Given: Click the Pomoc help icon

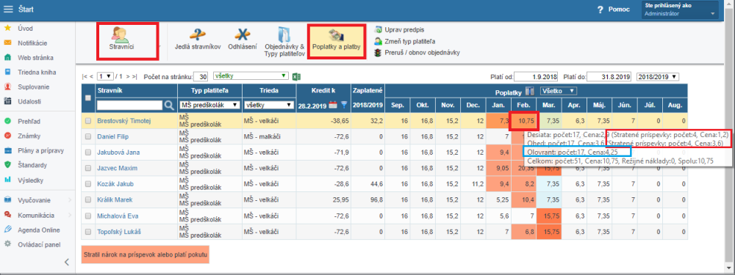Looking at the screenshot, I should 600,10.
